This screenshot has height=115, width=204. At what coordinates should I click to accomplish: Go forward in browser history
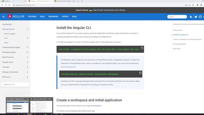point(6,5)
